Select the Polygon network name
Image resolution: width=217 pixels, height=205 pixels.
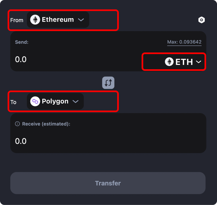click(55, 101)
